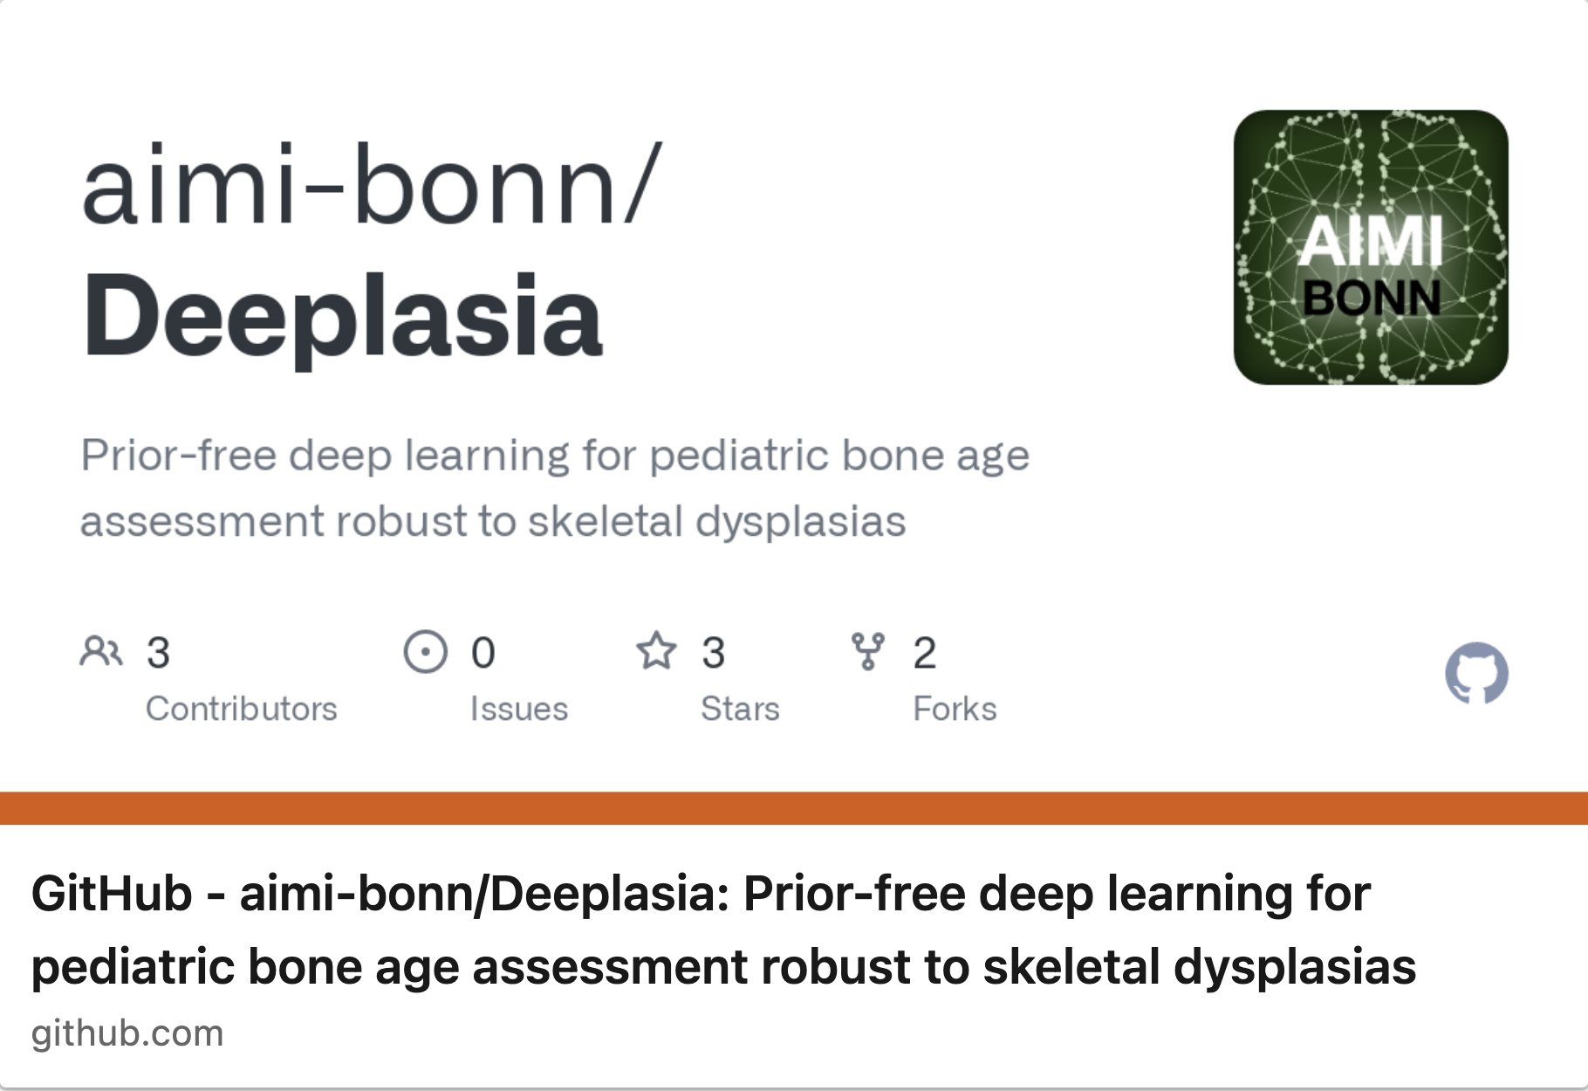Image resolution: width=1588 pixels, height=1091 pixels.
Task: Click the fork icon
Action: click(868, 651)
